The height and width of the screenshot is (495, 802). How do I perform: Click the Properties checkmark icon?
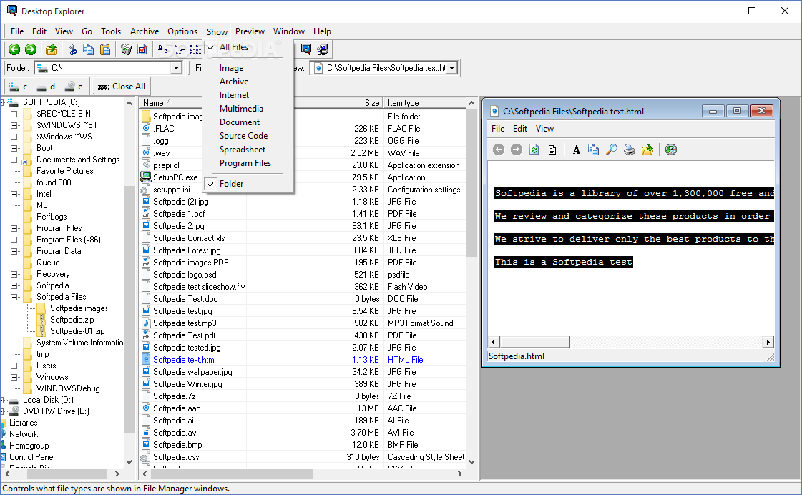point(142,49)
